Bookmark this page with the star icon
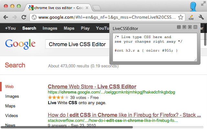Viewport: 207px width, 129px height. [181, 17]
